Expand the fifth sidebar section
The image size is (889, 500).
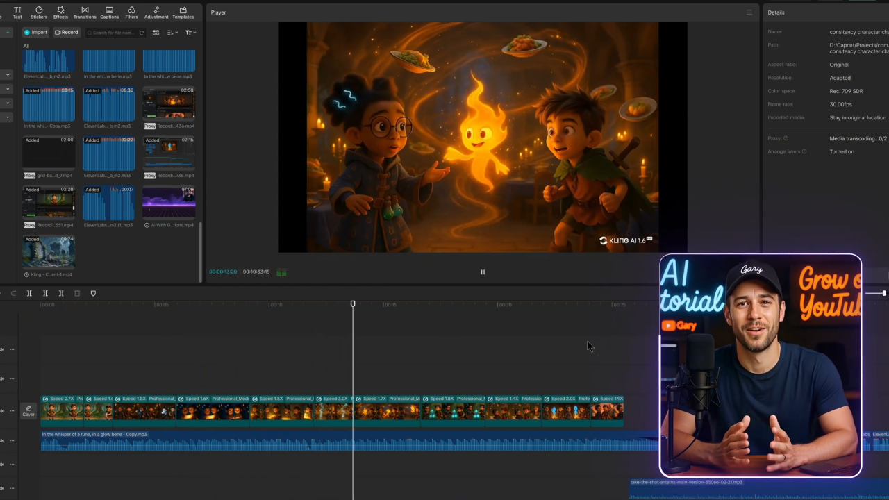pyautogui.click(x=8, y=117)
